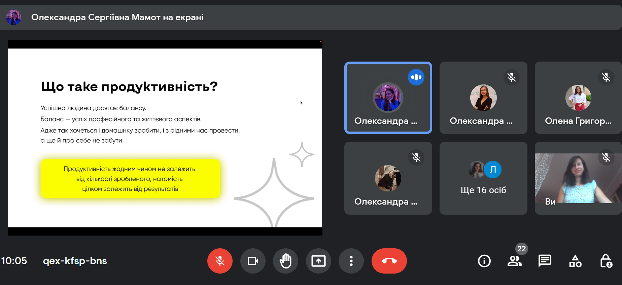Click the bottom-left muted Олександра tile
Viewport: 622px width, 285px height.
pos(388,178)
